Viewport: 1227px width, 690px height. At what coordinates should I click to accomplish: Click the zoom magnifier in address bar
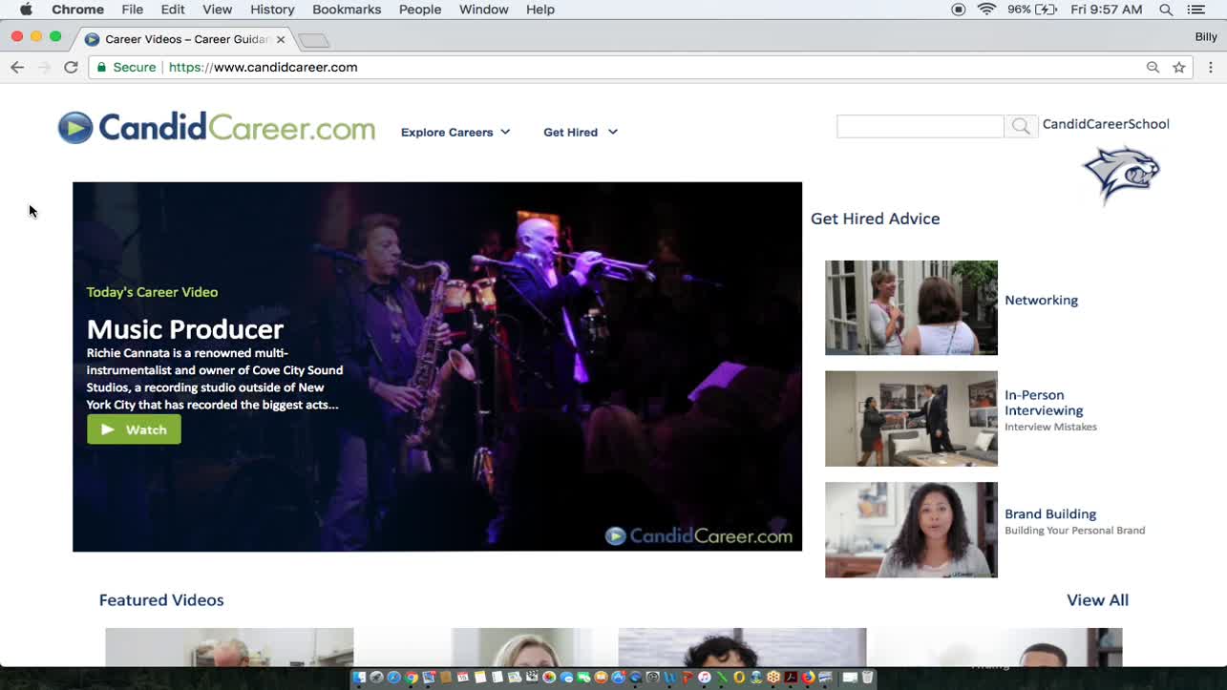coord(1153,67)
